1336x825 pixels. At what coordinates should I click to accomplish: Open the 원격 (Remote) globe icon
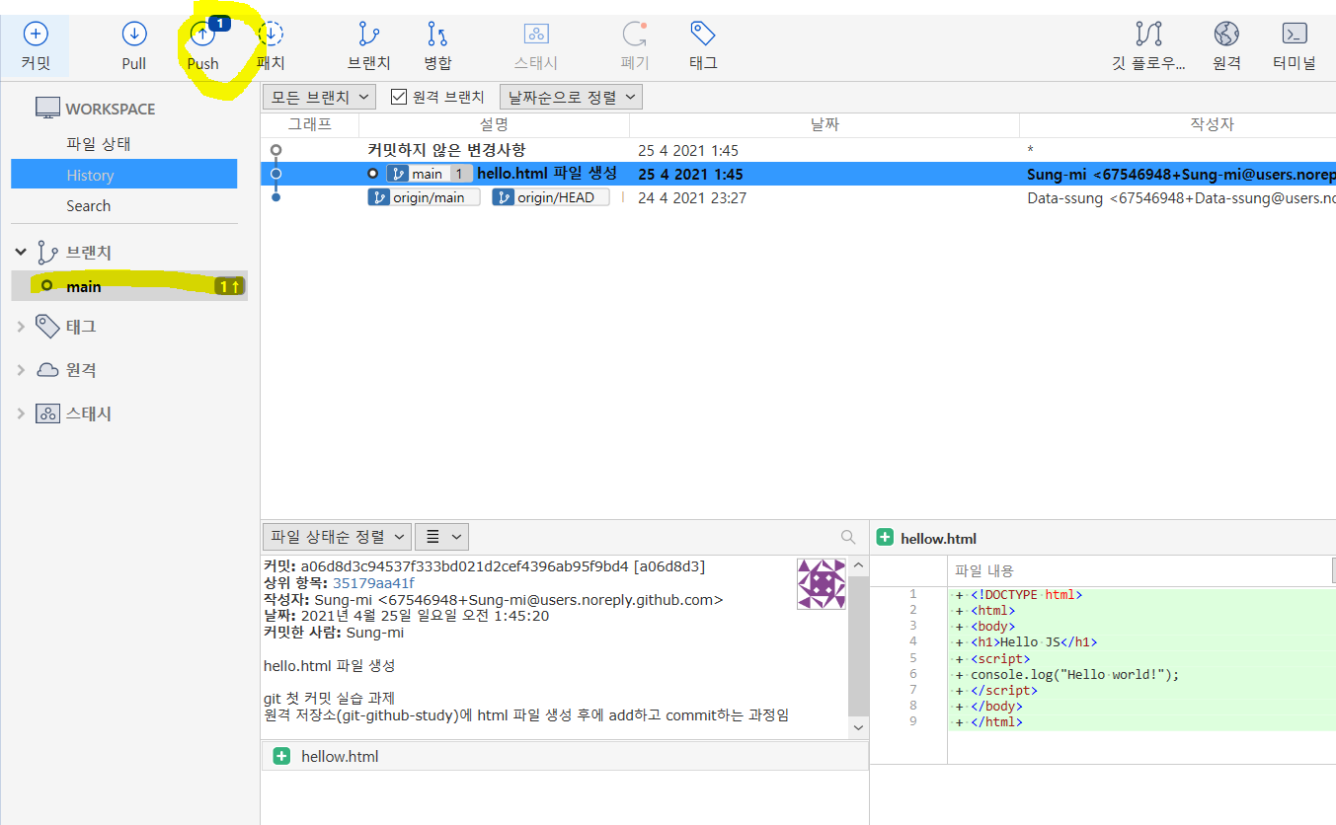click(1226, 35)
